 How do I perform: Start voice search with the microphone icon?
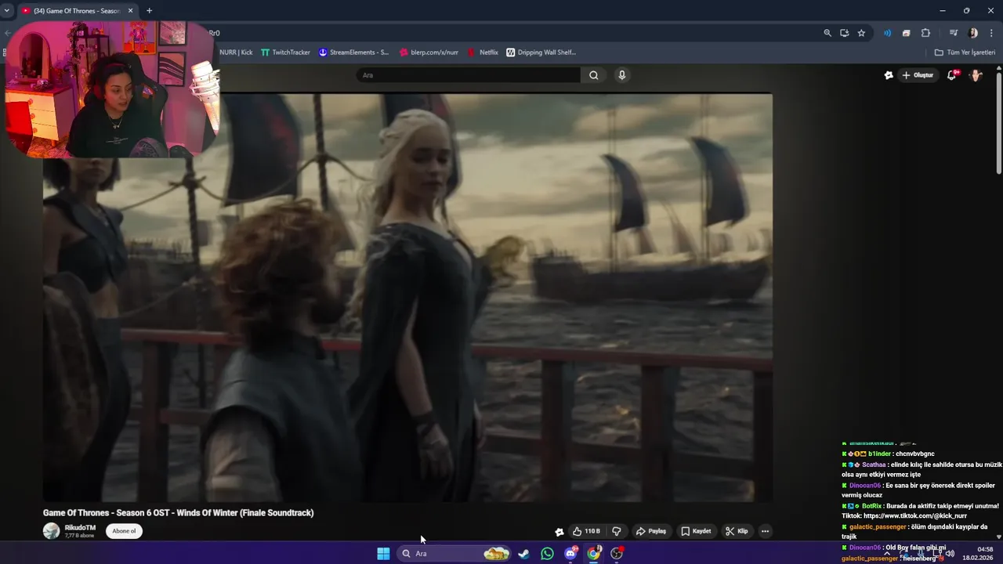[x=621, y=75]
